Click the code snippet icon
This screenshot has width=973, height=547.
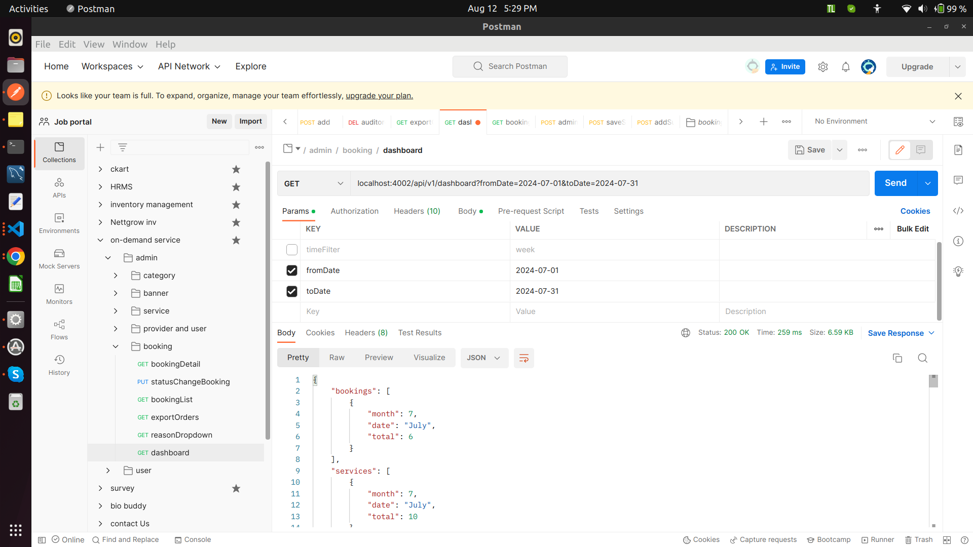tap(958, 211)
